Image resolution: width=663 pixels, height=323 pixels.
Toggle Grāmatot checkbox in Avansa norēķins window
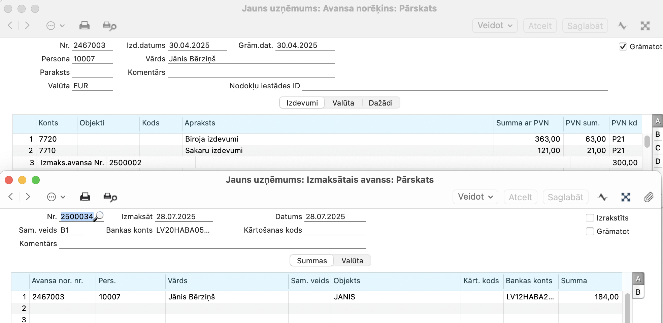[623, 47]
